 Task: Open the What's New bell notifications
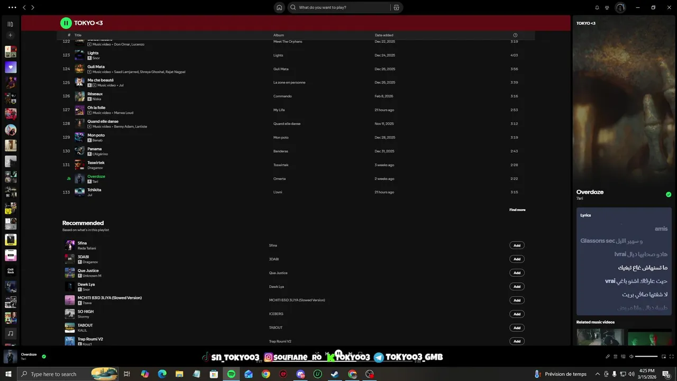(x=597, y=7)
